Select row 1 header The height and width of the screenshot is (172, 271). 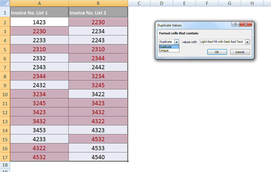pyautogui.click(x=5, y=12)
